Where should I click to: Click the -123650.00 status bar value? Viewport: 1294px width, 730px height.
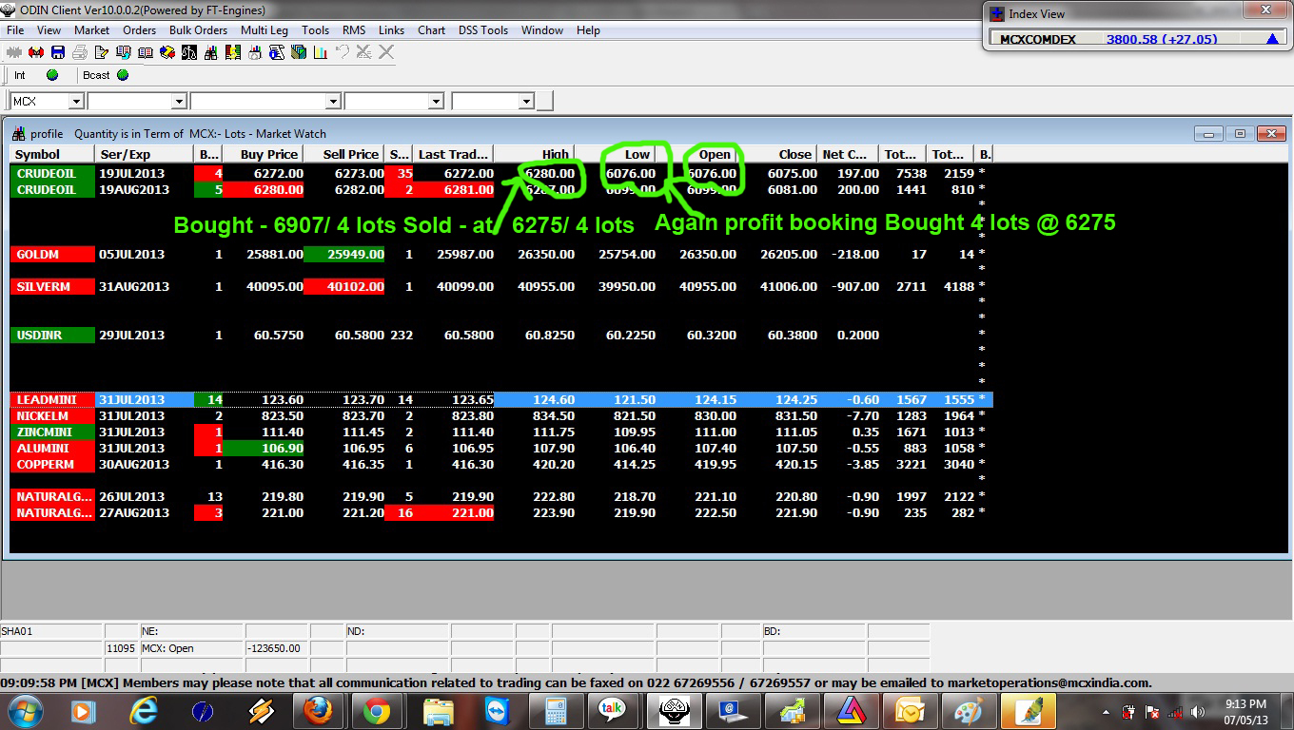[x=275, y=648]
